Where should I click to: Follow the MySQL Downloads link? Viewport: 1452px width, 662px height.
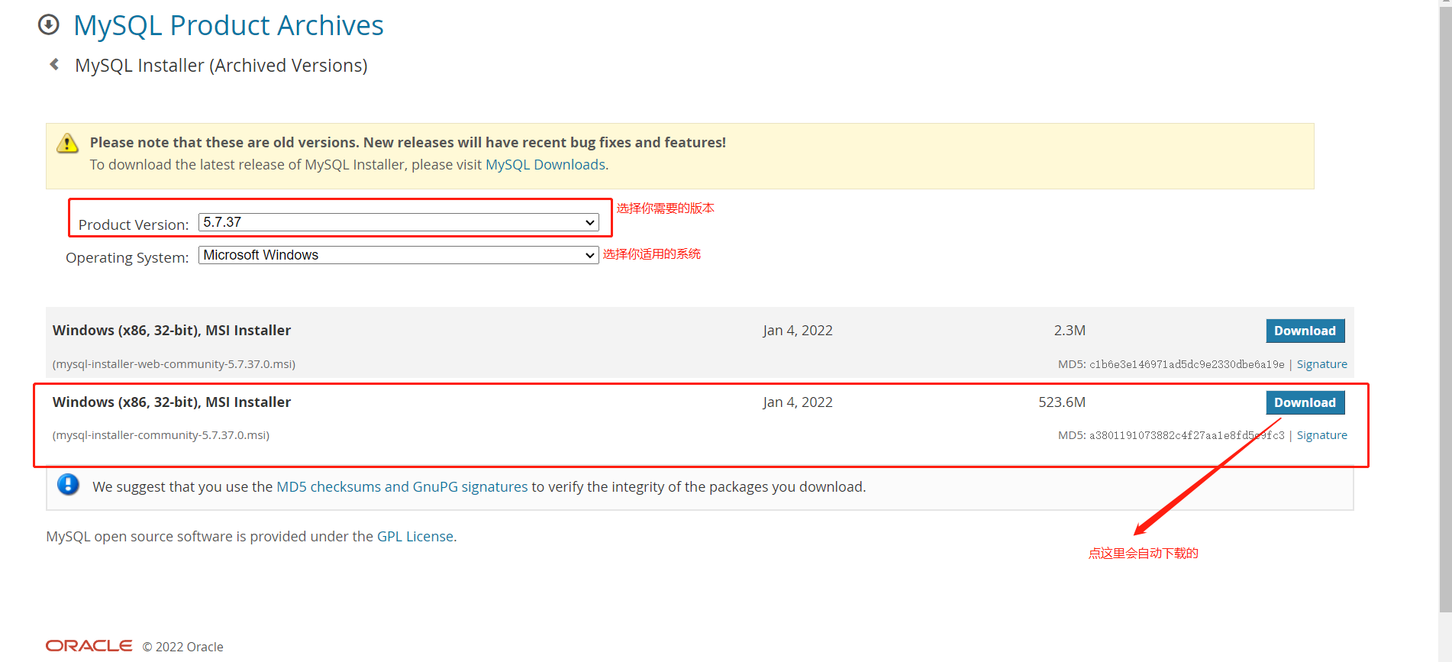(x=545, y=165)
